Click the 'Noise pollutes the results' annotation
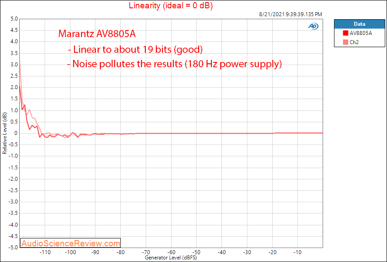Image resolution: width=387 pixels, height=262 pixels. pyautogui.click(x=175, y=64)
